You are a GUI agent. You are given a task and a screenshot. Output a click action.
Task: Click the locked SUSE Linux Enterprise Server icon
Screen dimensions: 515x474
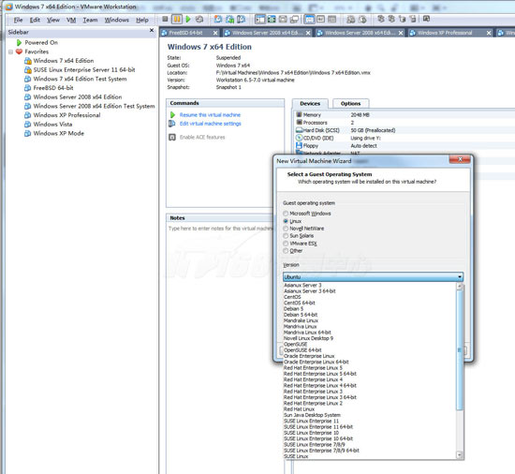click(27, 69)
